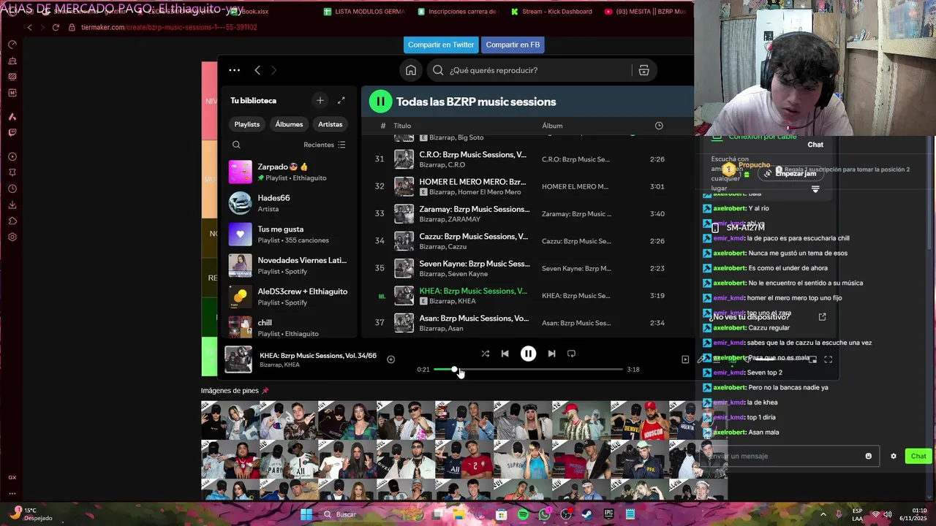Play C.R.O Bzrp Music Sessions track
The width and height of the screenshot is (936, 526).
pyautogui.click(x=527, y=159)
